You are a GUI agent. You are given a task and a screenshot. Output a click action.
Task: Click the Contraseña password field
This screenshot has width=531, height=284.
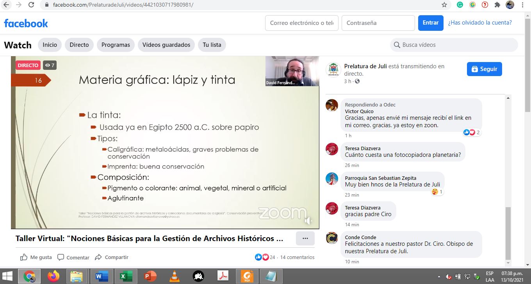tap(378, 23)
